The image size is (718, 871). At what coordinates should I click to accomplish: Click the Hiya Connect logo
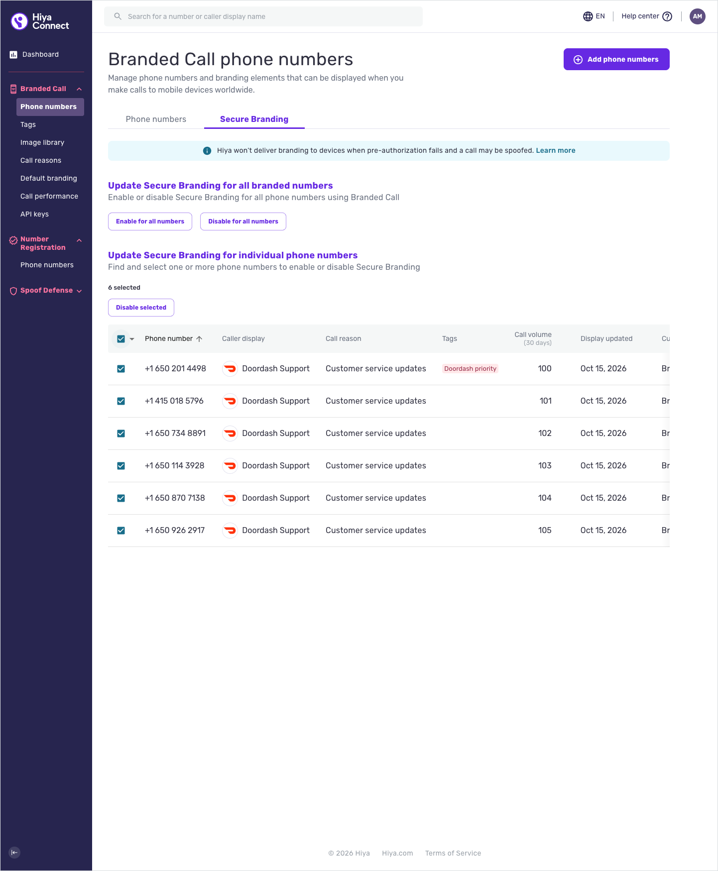tap(40, 21)
